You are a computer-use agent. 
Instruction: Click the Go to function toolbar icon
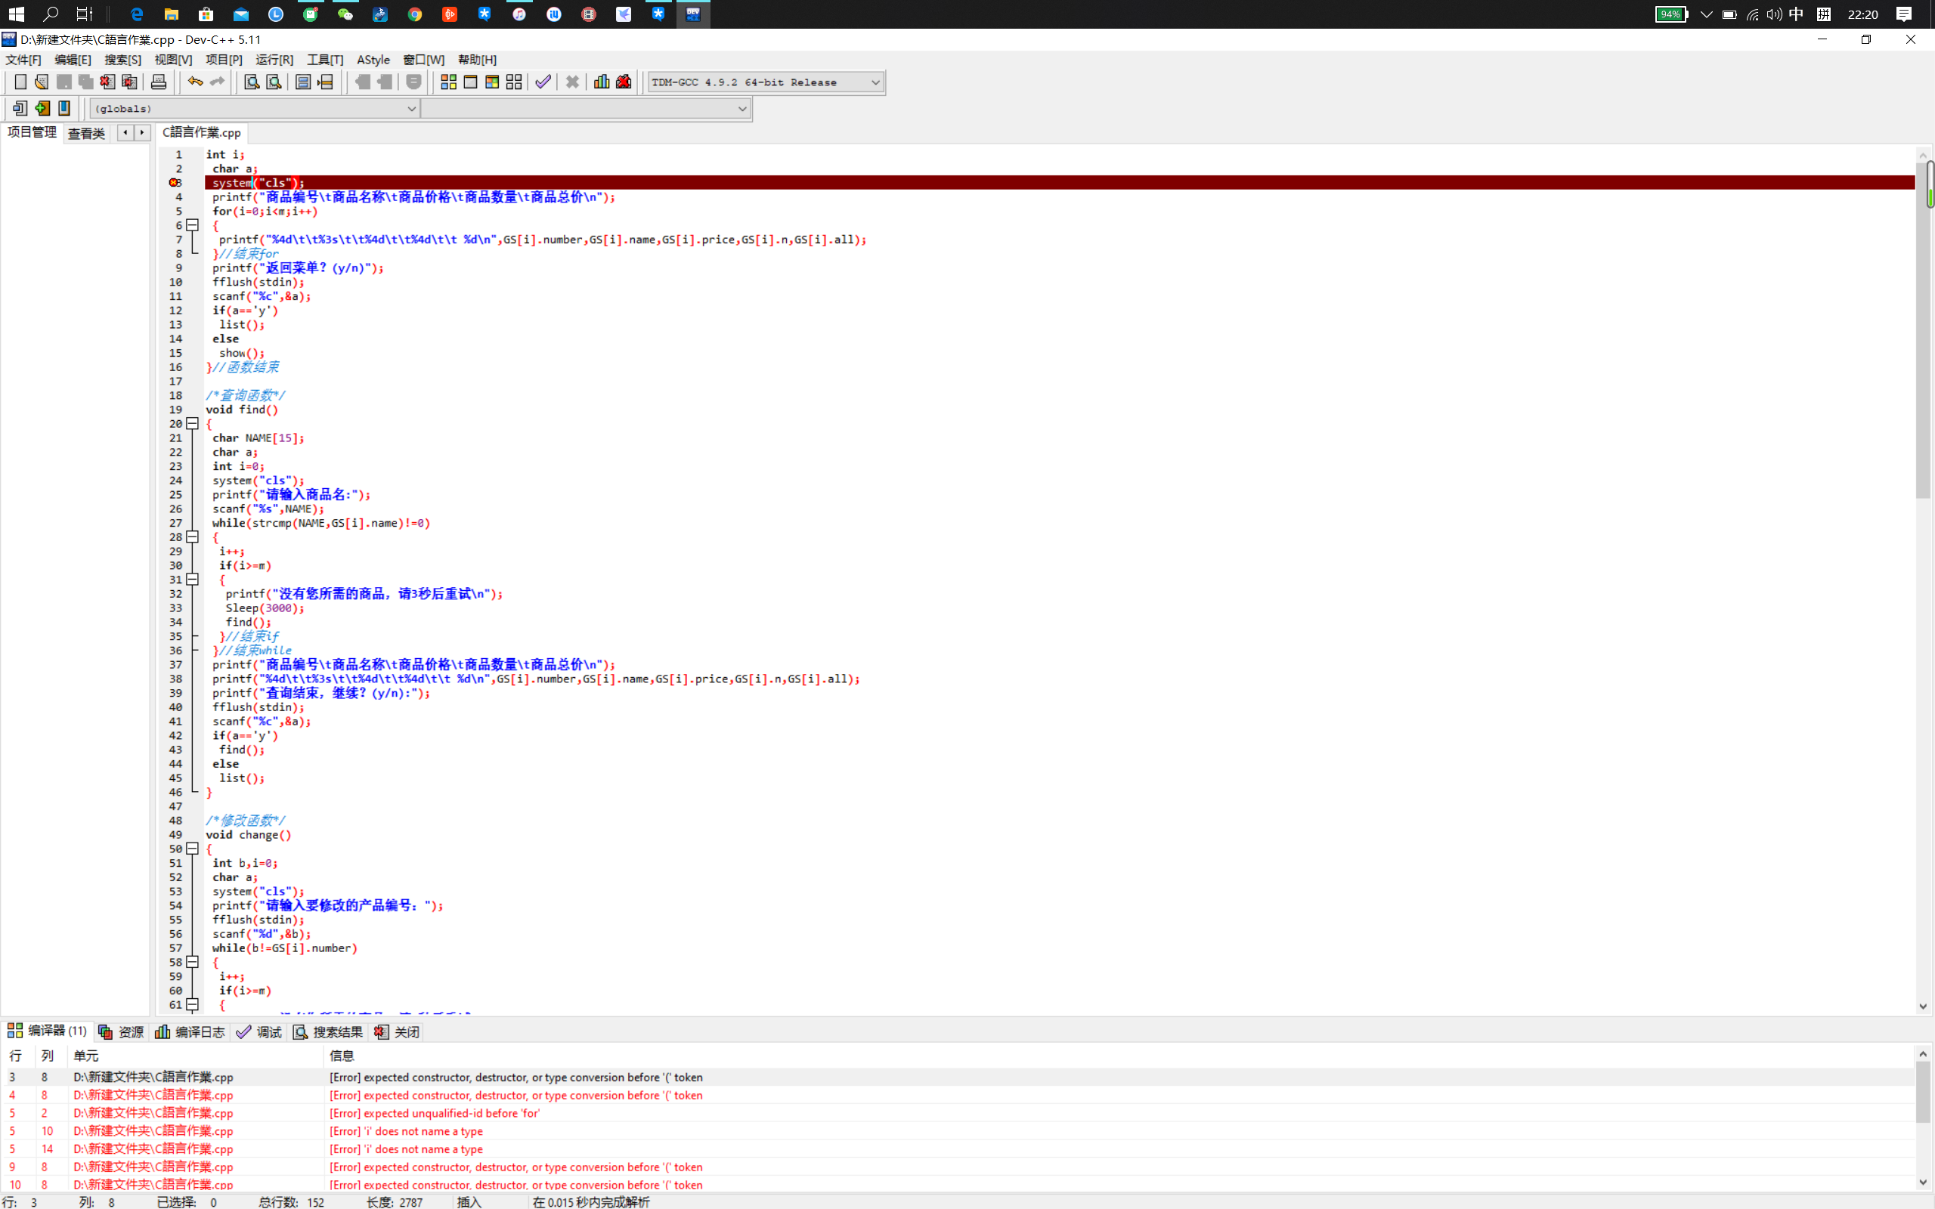[x=303, y=82]
